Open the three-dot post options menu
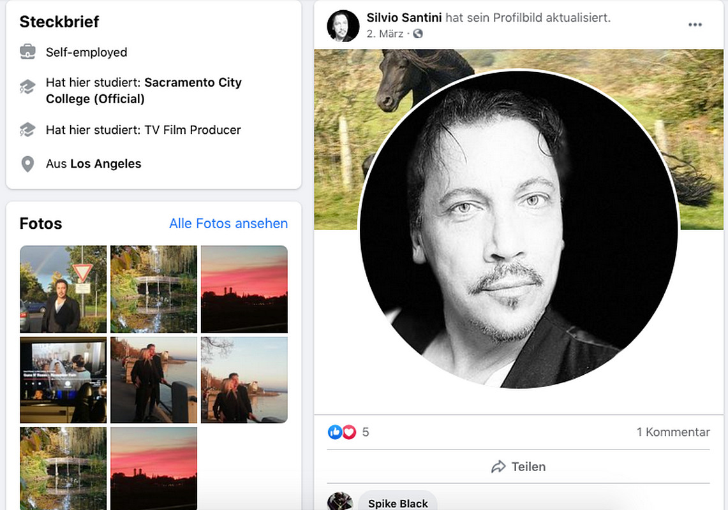 coord(695,25)
